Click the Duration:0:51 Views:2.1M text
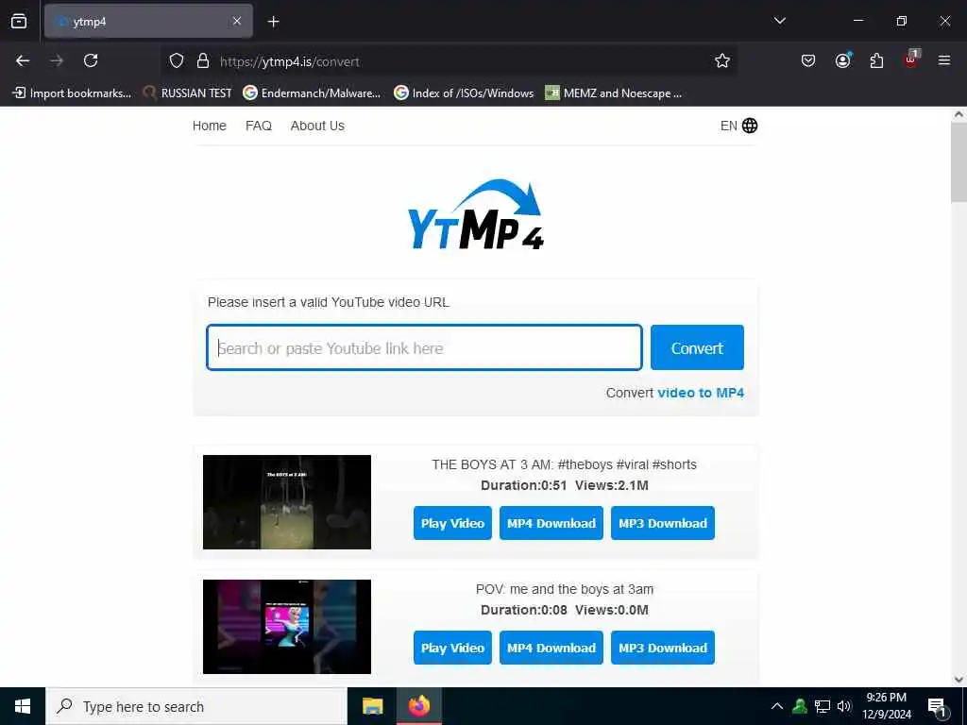The height and width of the screenshot is (725, 967). point(565,485)
